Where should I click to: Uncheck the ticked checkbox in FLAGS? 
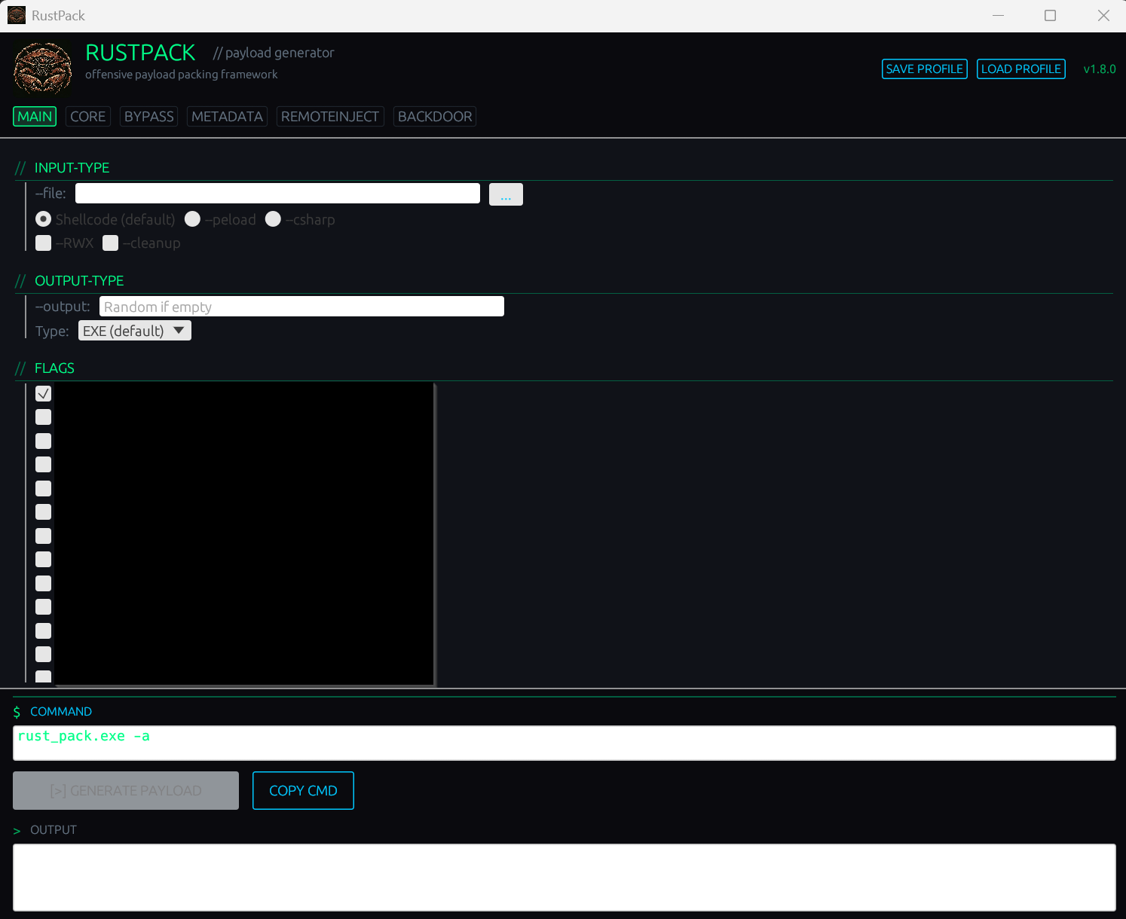point(44,393)
